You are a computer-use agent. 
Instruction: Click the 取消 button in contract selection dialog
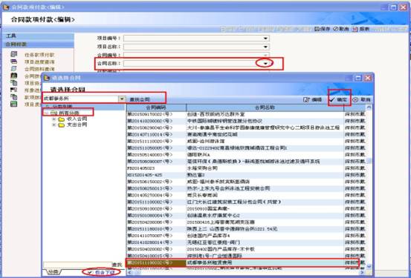click(361, 99)
